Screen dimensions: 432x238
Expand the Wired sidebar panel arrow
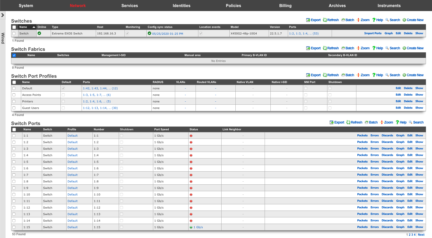[x=3, y=15]
